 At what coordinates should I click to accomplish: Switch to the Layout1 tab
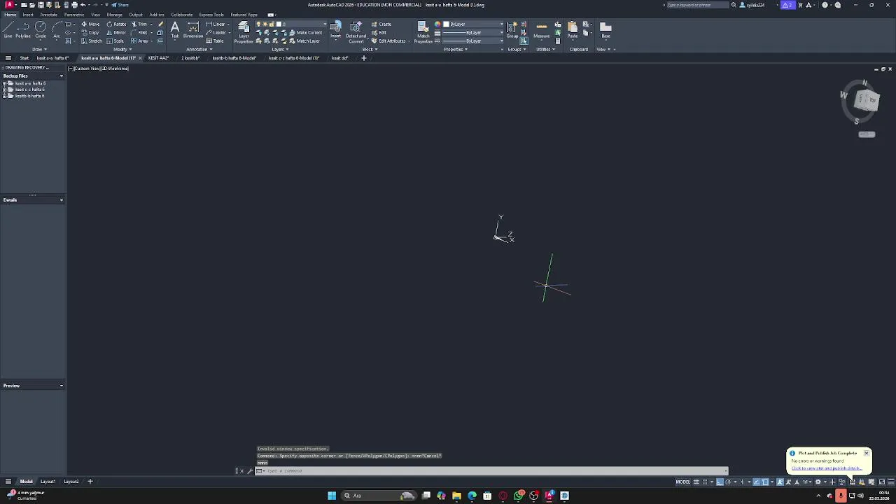tap(48, 482)
